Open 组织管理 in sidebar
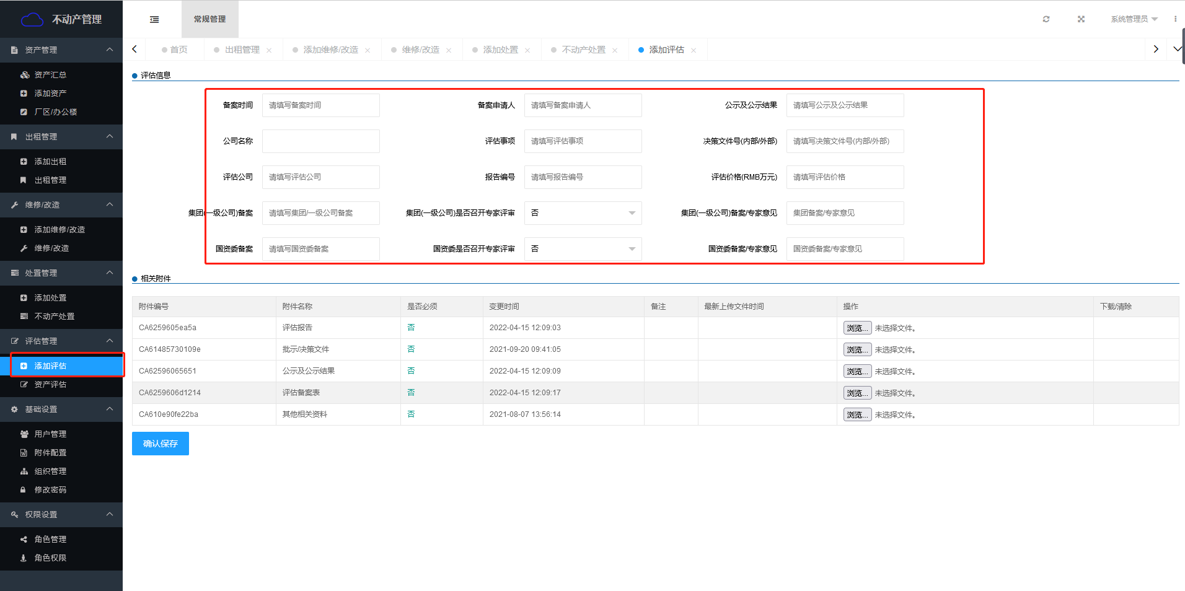Screen dimensions: 1185x591 click(61, 471)
